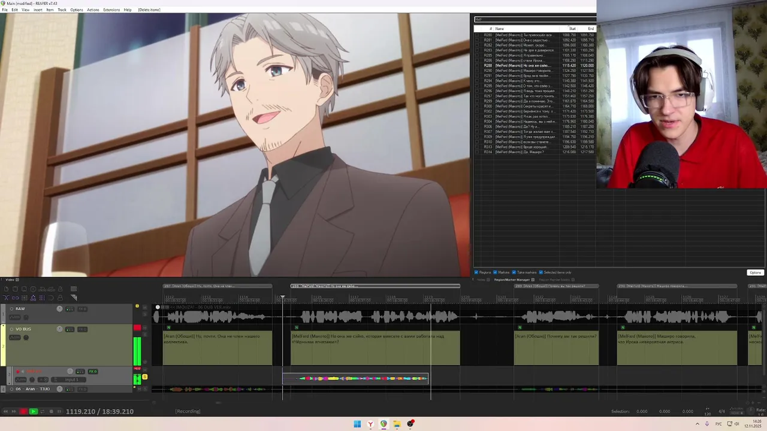Toggle the Repeat loop button in transport
This screenshot has height=431, width=767.
(43, 411)
